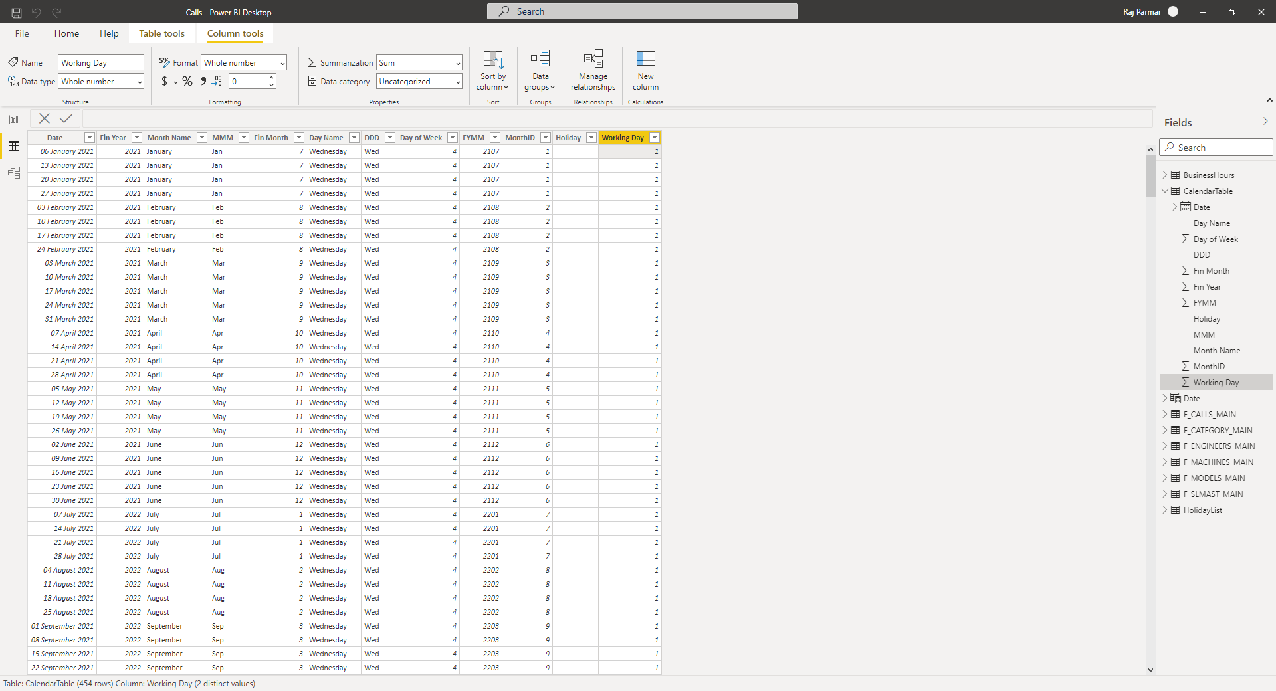This screenshot has height=691, width=1276.
Task: Switch to the Help tab
Action: tap(109, 33)
